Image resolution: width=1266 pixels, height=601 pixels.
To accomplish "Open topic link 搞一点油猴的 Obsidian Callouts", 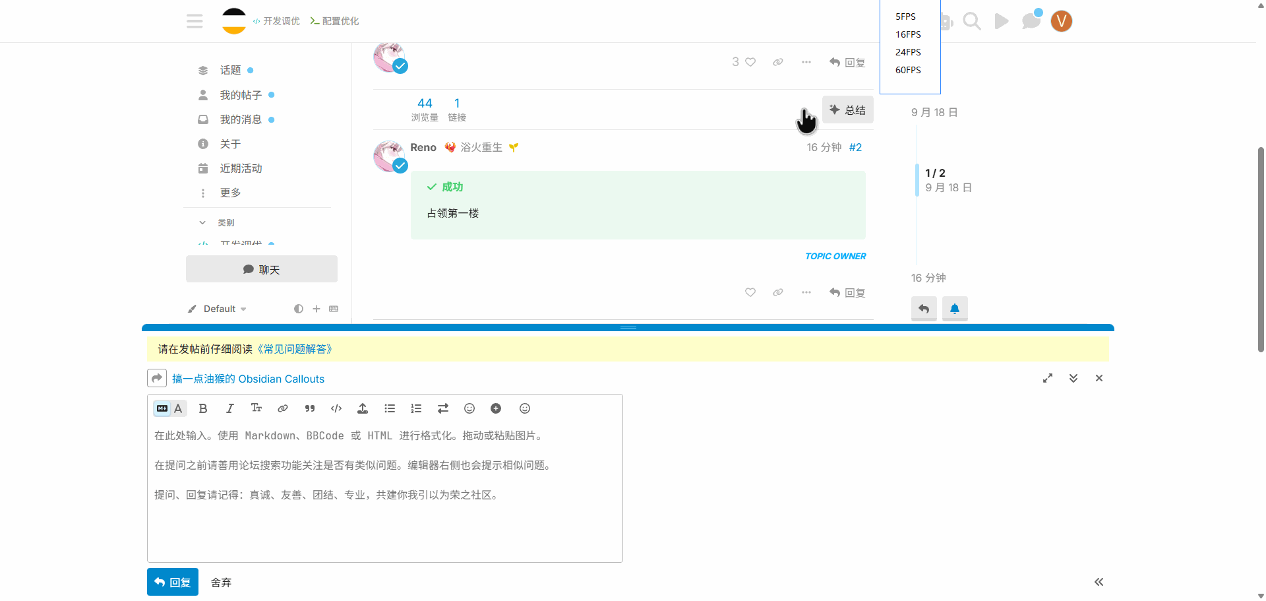I will (x=248, y=379).
